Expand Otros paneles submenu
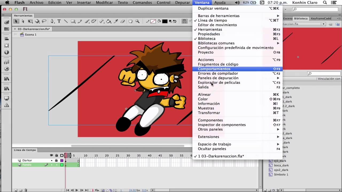Image resolution: width=342 pixels, height=192 pixels. pos(237,129)
